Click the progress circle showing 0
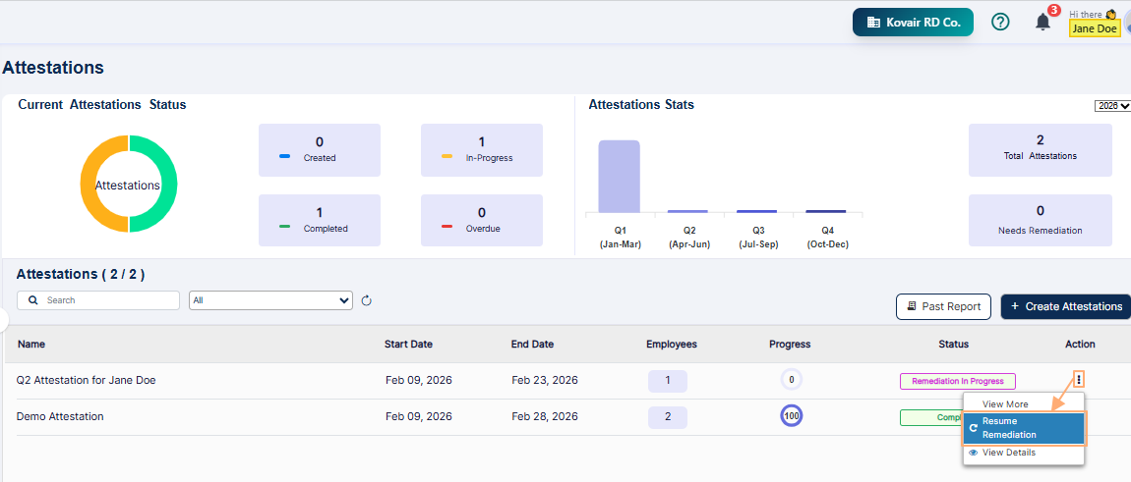 point(792,380)
